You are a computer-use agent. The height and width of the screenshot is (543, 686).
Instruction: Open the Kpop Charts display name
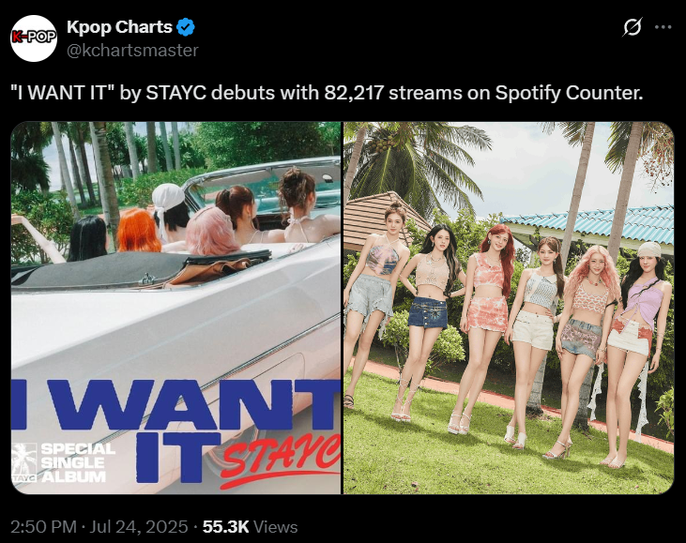(x=119, y=27)
